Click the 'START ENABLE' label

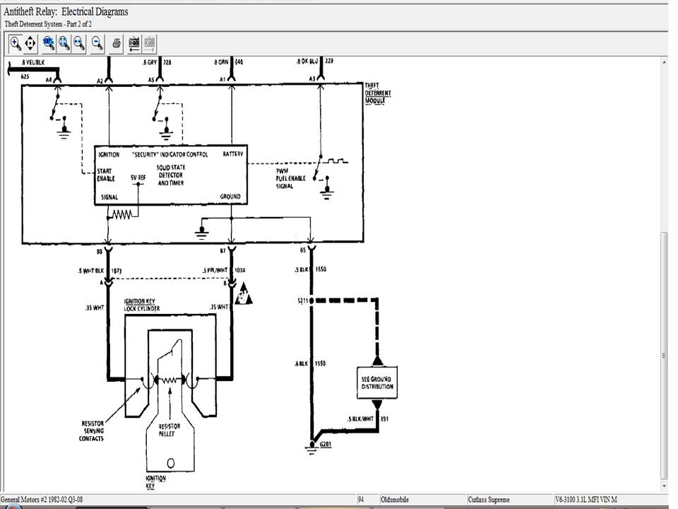pyautogui.click(x=105, y=175)
